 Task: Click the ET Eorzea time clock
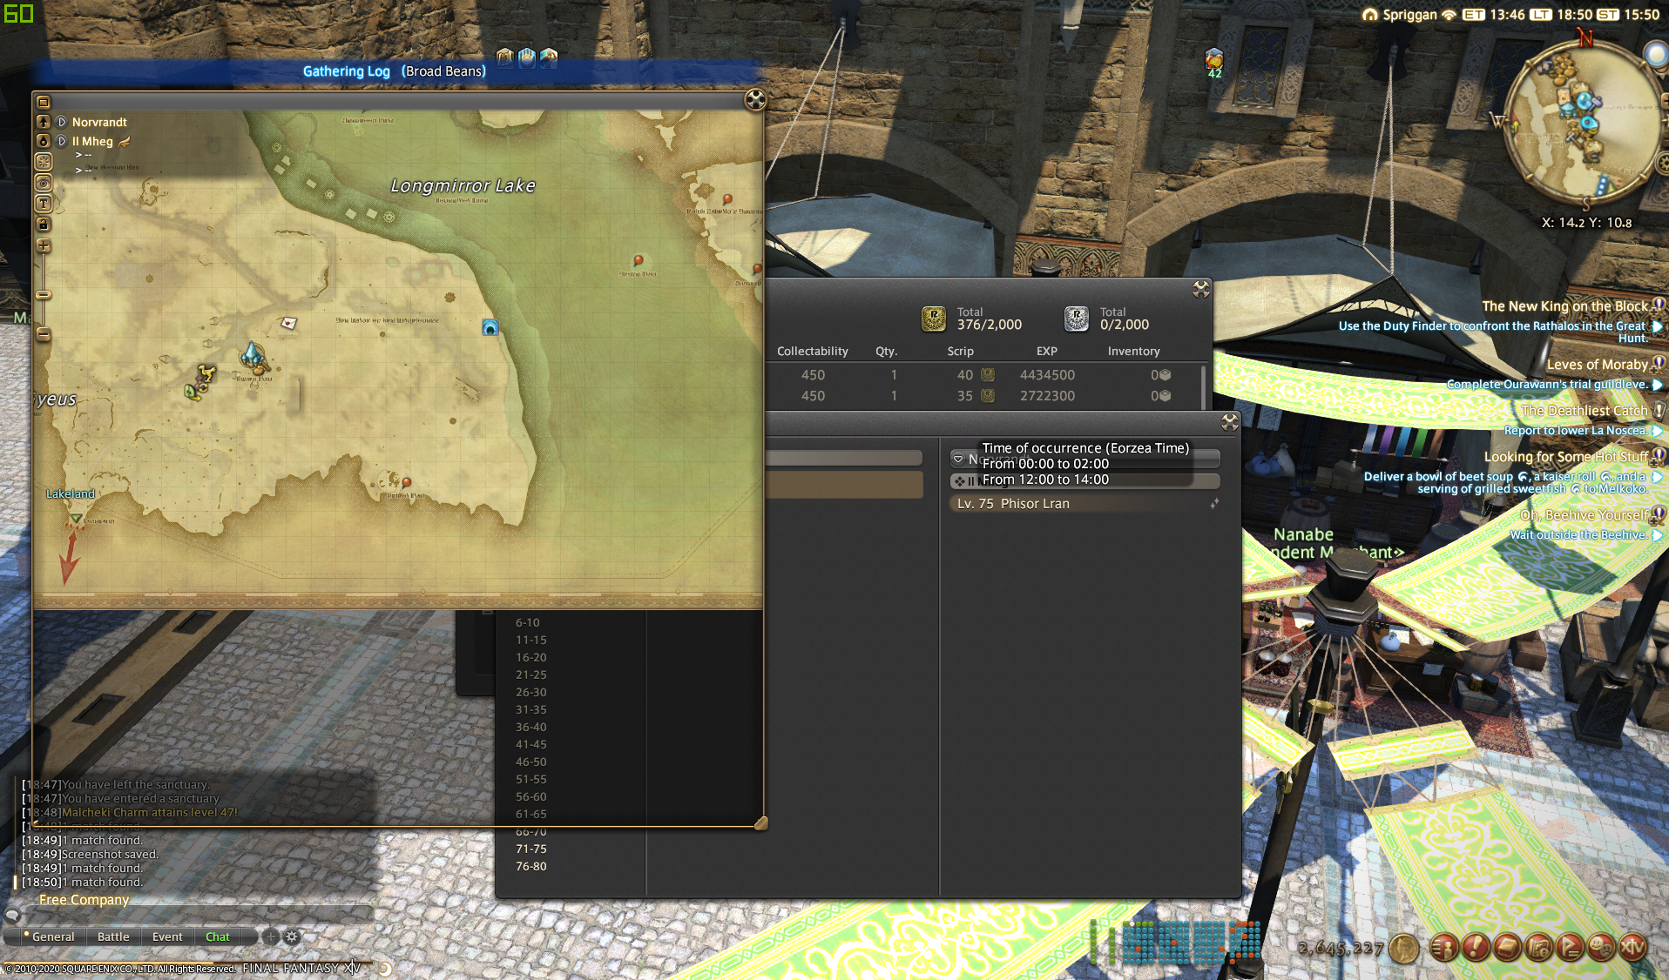click(x=1493, y=14)
